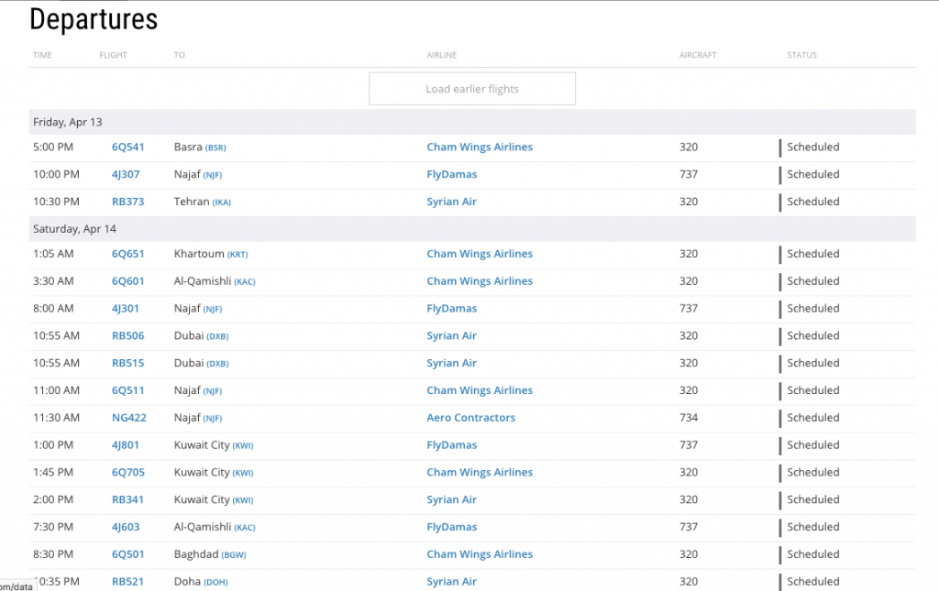Open flight 6Q501 to Baghdad
The height and width of the screenshot is (591, 939).
point(128,554)
